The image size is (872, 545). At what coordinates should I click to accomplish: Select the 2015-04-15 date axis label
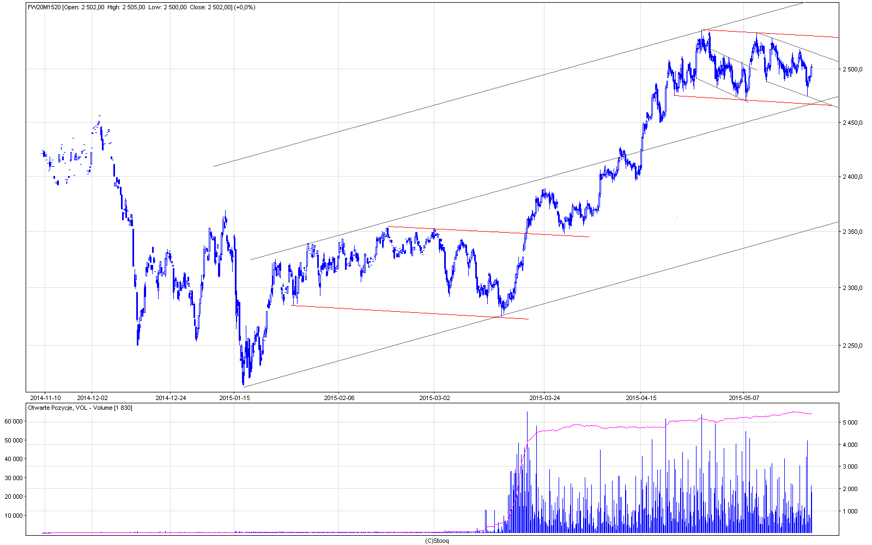(641, 398)
